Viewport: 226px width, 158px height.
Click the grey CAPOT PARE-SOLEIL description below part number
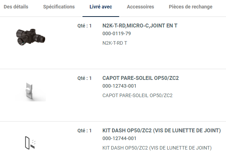tap(137, 95)
